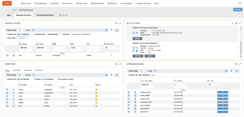Open the search magnifier icon
Screen dimensions: 244x117
240,3
